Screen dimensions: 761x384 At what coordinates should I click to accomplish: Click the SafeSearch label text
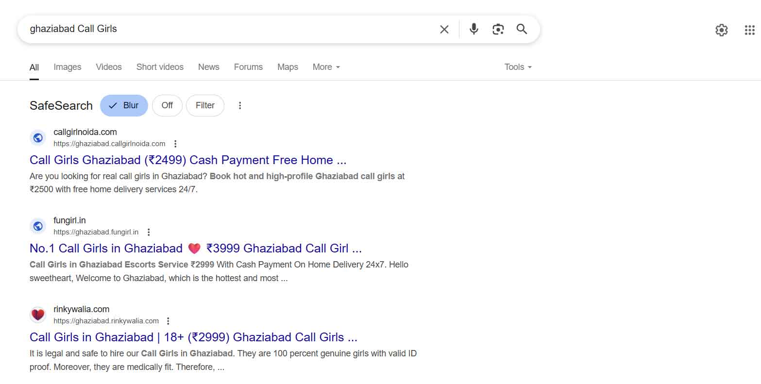(x=61, y=106)
